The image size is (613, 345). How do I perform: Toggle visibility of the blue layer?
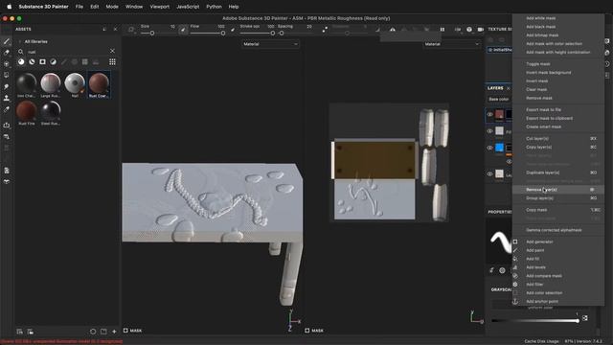tap(489, 148)
